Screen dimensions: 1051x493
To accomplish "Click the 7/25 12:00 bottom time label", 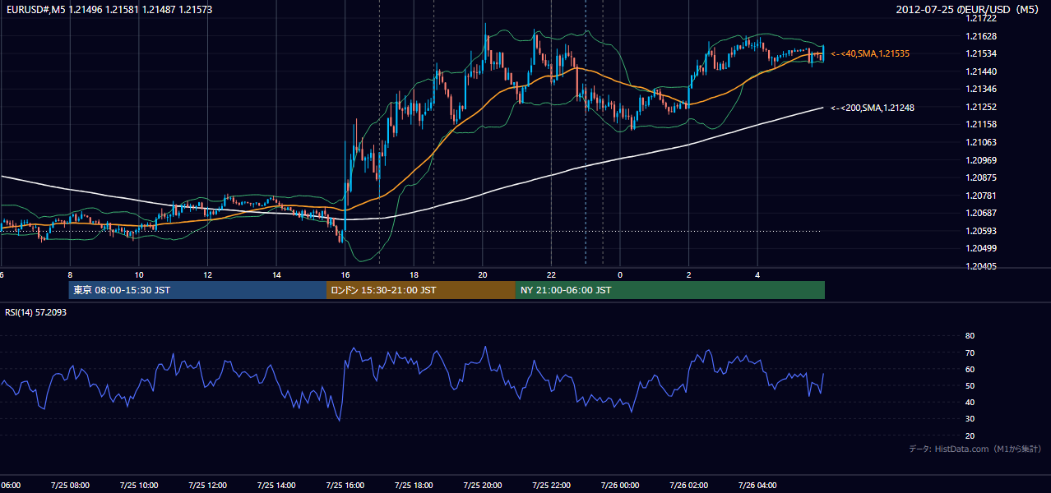I will click(x=207, y=485).
